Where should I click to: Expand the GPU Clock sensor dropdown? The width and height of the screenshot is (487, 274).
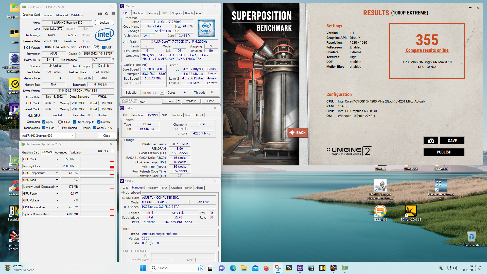pyautogui.click(x=57, y=159)
